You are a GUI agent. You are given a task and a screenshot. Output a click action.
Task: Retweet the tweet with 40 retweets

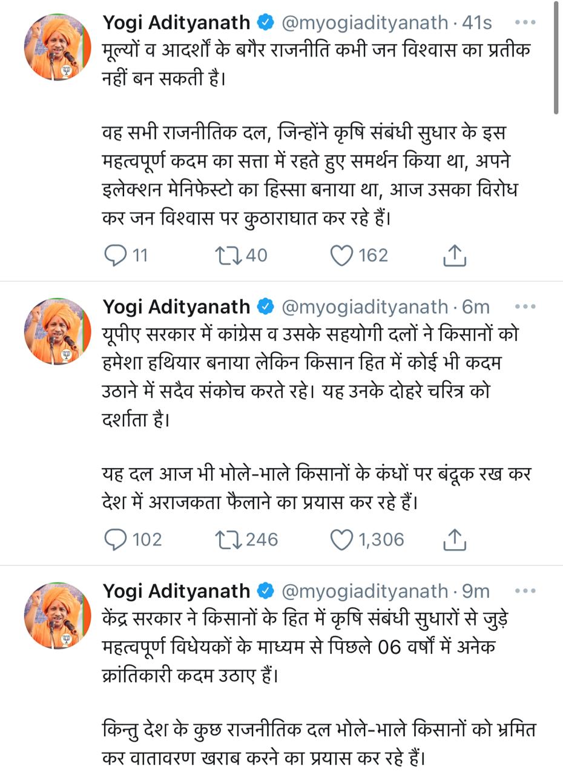(x=228, y=256)
